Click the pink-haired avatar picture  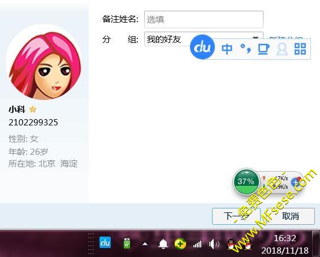[44, 63]
